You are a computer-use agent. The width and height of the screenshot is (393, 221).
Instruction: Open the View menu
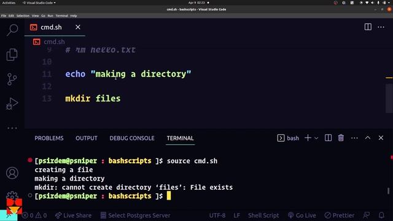pos(36,15)
